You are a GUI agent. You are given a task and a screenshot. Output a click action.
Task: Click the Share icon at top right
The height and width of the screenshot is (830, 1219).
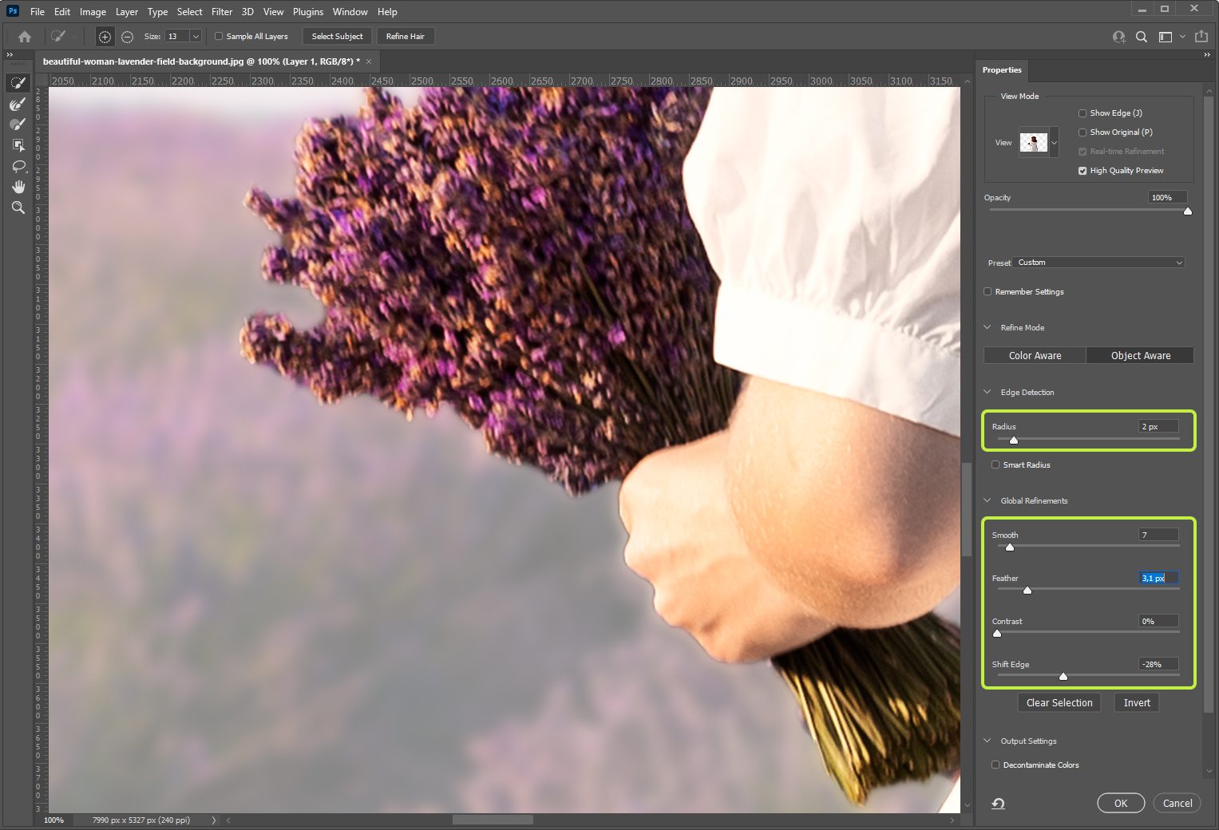point(1201,36)
